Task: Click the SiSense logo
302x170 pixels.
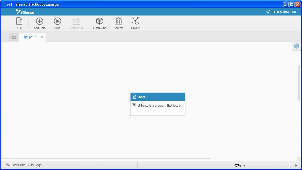Action: pos(25,12)
